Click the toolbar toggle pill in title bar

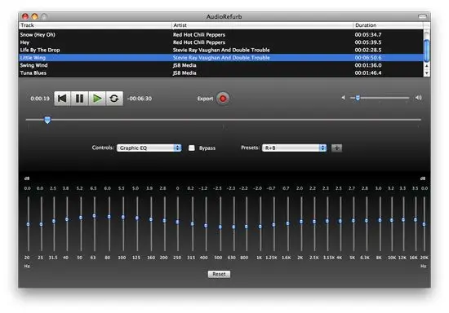[x=423, y=16]
